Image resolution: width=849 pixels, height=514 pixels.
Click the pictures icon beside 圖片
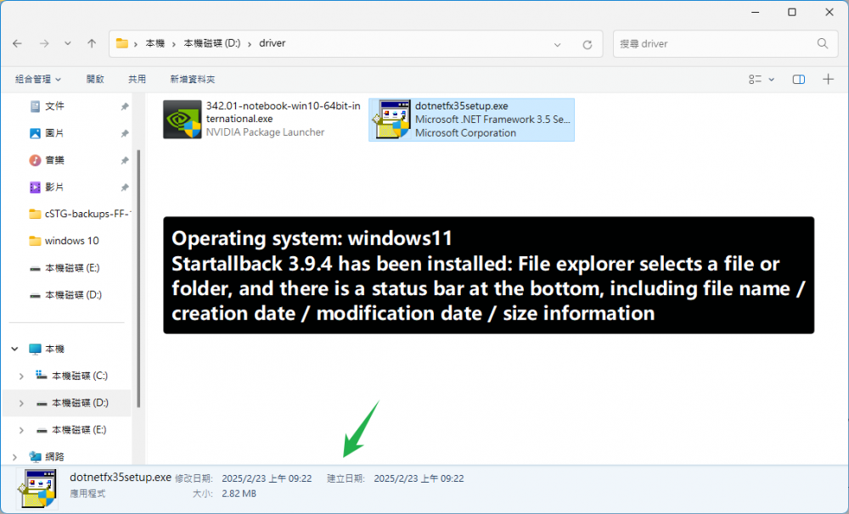point(35,133)
